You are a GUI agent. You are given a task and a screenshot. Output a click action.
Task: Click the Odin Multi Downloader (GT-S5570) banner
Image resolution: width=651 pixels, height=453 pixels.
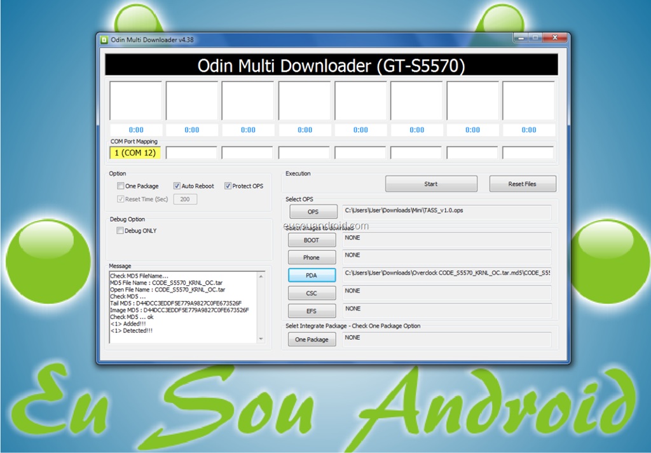tap(331, 65)
